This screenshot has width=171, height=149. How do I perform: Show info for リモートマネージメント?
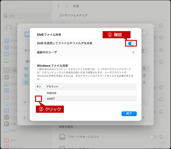click(161, 137)
